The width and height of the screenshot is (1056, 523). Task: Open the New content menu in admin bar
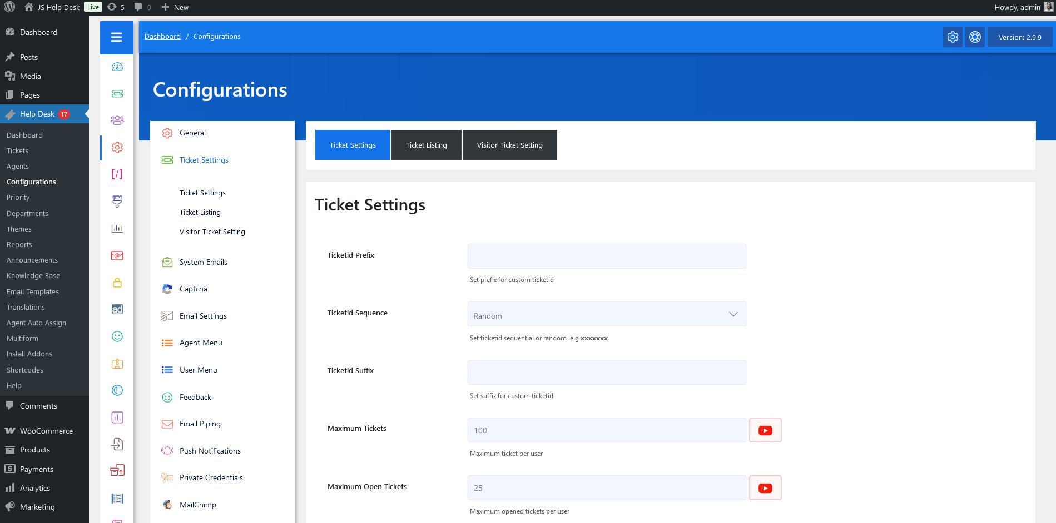175,7
